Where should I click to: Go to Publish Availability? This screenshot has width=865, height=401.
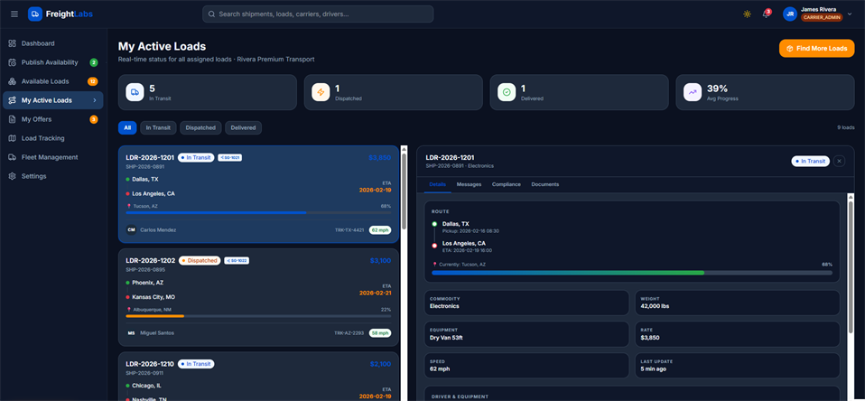point(53,62)
